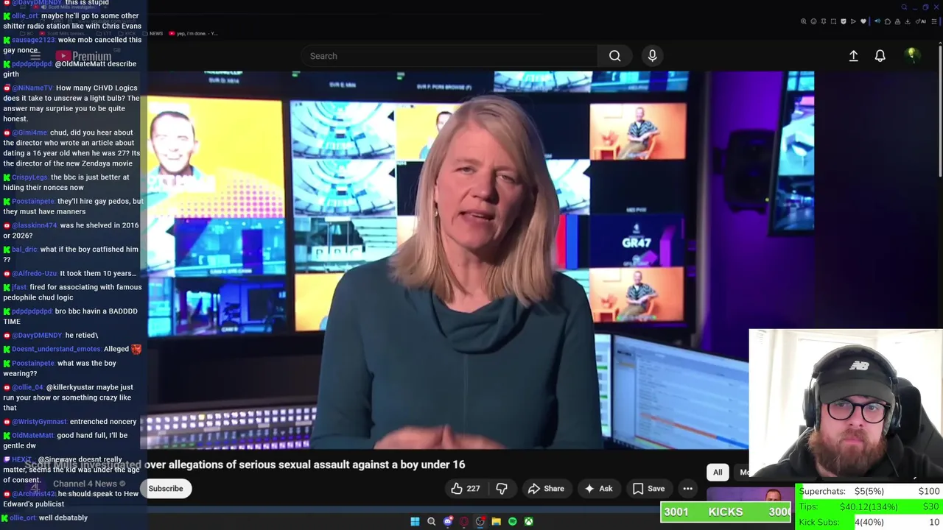
Task: Activate voice search microphone icon
Action: coord(652,56)
